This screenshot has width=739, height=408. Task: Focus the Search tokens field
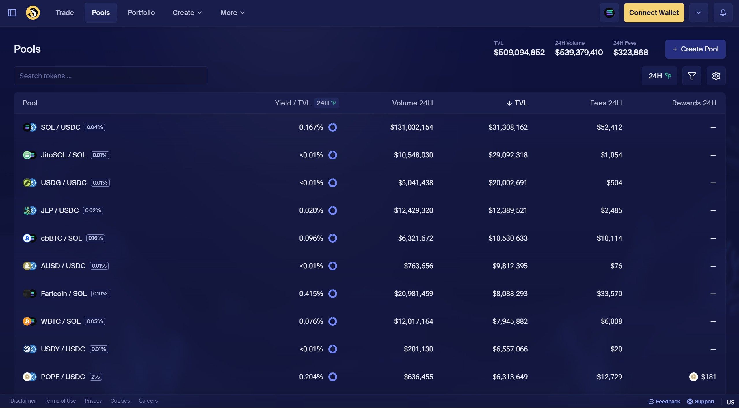tap(111, 76)
